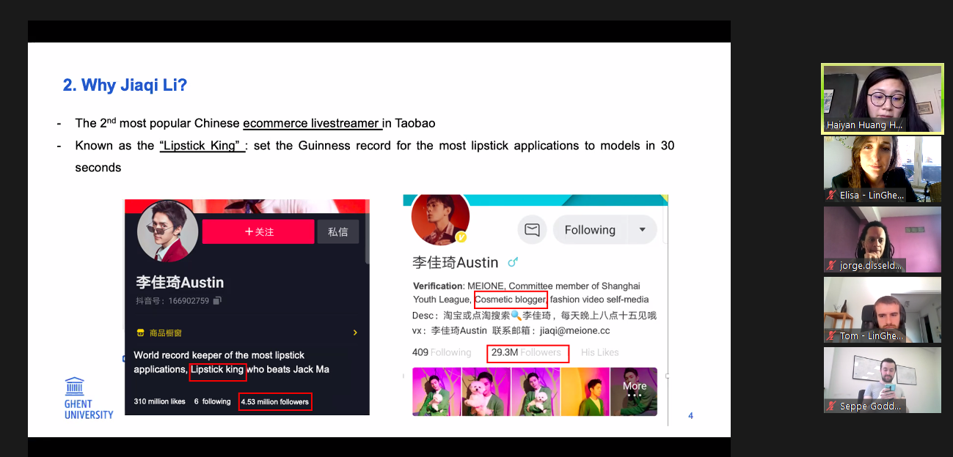Click the slide title "2. Why Jiaqi Li?"
This screenshot has height=457, width=953.
(125, 85)
